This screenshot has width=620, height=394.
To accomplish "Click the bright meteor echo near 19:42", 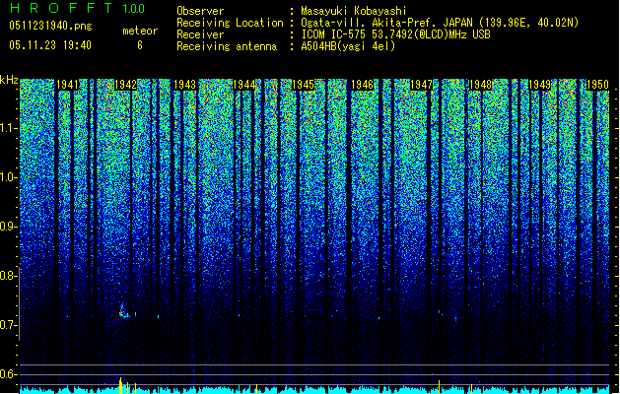I will [x=123, y=312].
